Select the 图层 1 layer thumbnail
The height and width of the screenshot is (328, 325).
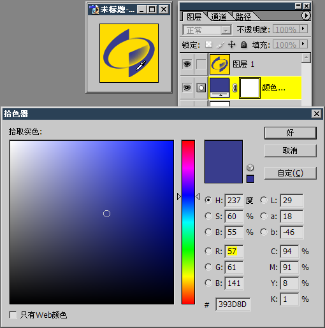click(220, 64)
